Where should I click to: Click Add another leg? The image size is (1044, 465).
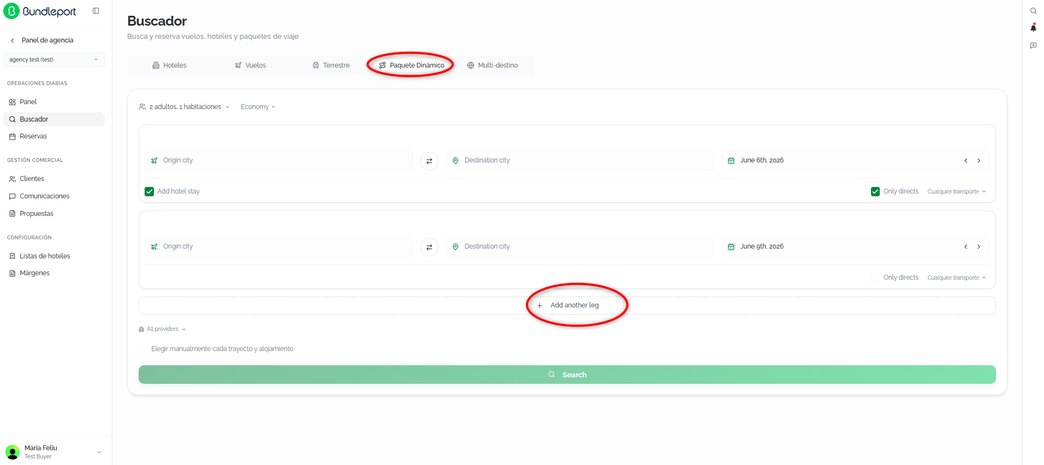(567, 305)
